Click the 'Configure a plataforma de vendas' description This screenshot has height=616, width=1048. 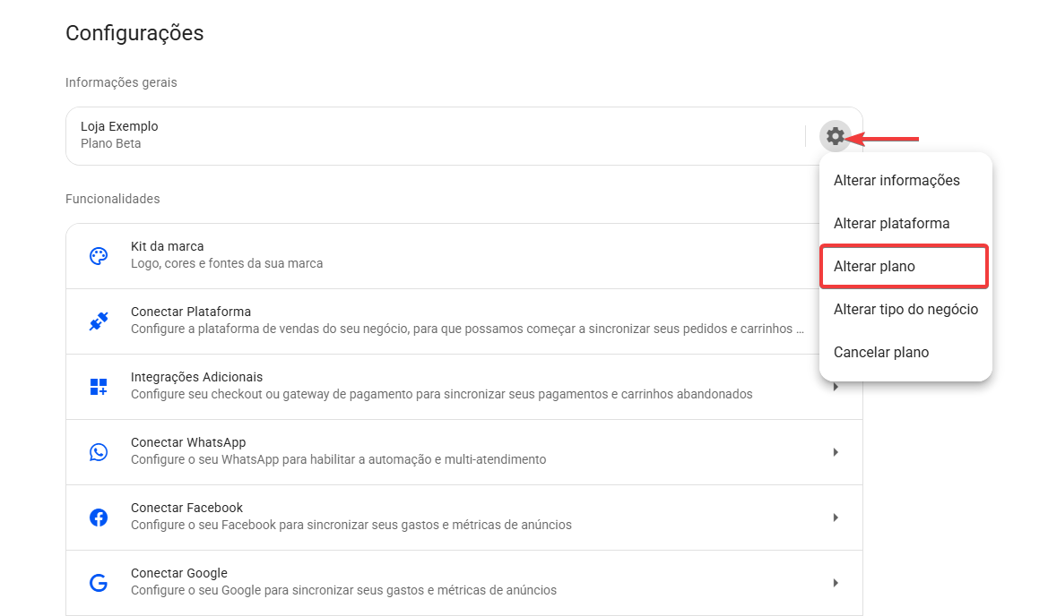pyautogui.click(x=467, y=329)
